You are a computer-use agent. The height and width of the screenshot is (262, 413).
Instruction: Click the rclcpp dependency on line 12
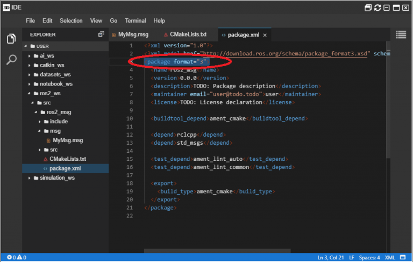pos(187,134)
